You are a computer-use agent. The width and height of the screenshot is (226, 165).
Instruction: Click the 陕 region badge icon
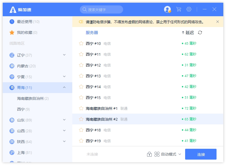click(x=12, y=142)
